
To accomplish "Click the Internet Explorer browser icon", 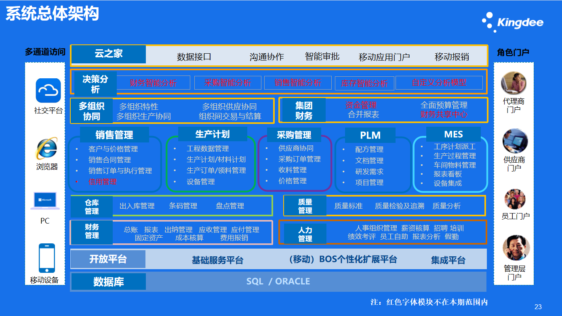I will click(x=46, y=149).
